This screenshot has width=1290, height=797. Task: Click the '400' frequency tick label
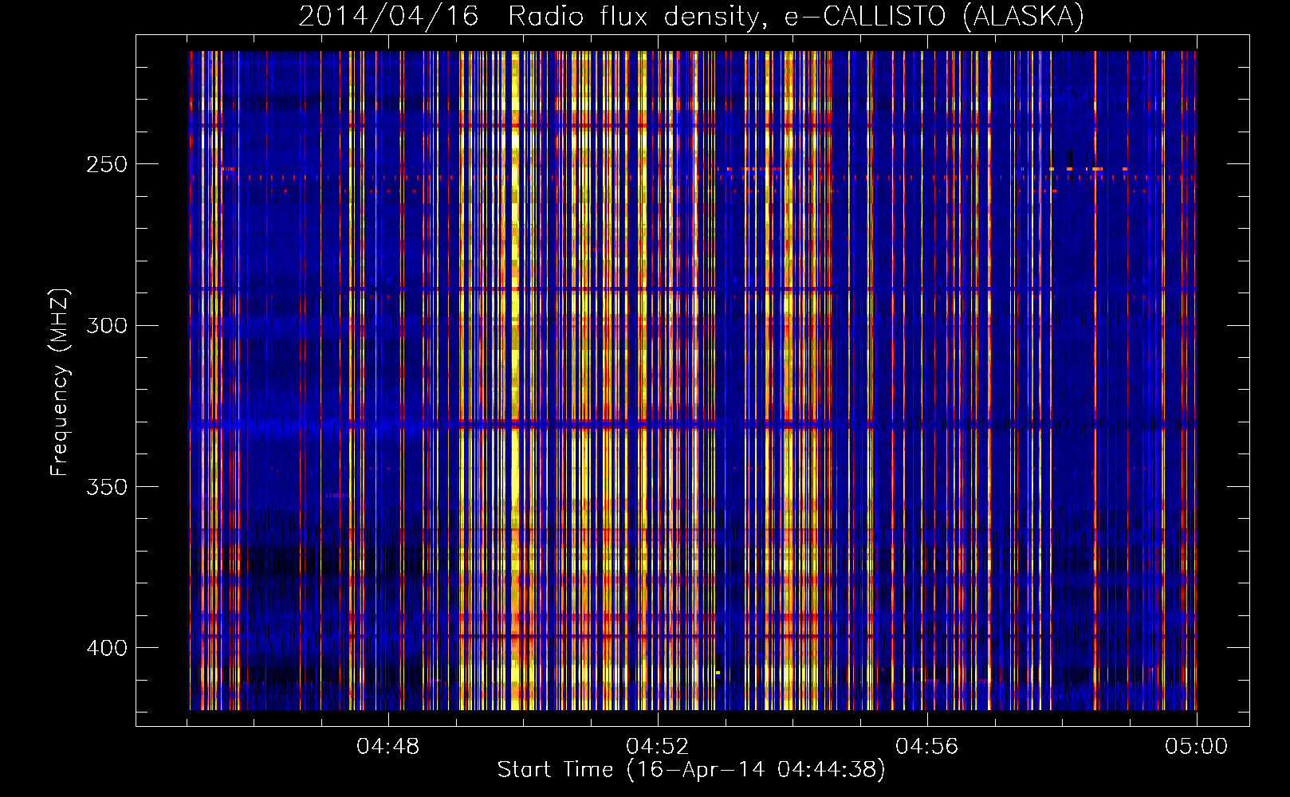coord(107,647)
